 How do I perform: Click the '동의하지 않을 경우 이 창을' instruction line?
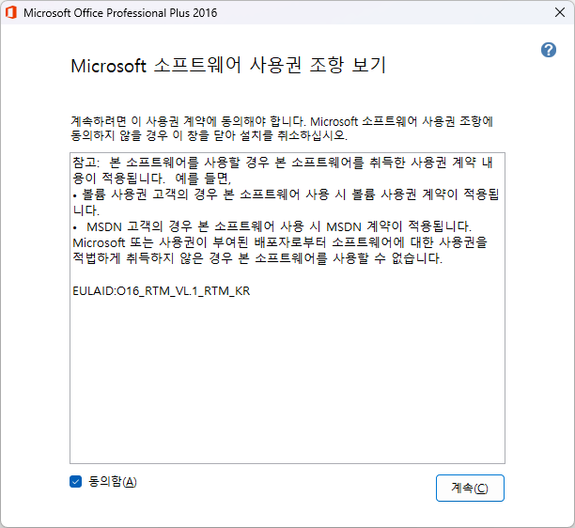(209, 135)
